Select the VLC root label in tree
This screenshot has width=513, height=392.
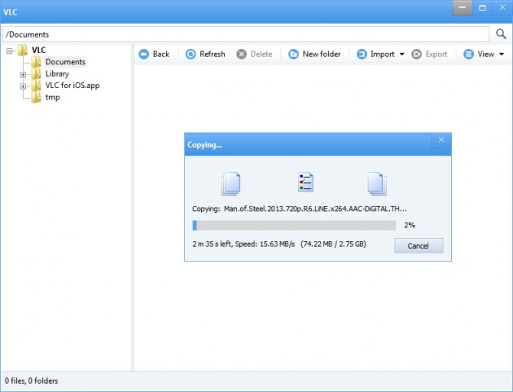pyautogui.click(x=38, y=50)
